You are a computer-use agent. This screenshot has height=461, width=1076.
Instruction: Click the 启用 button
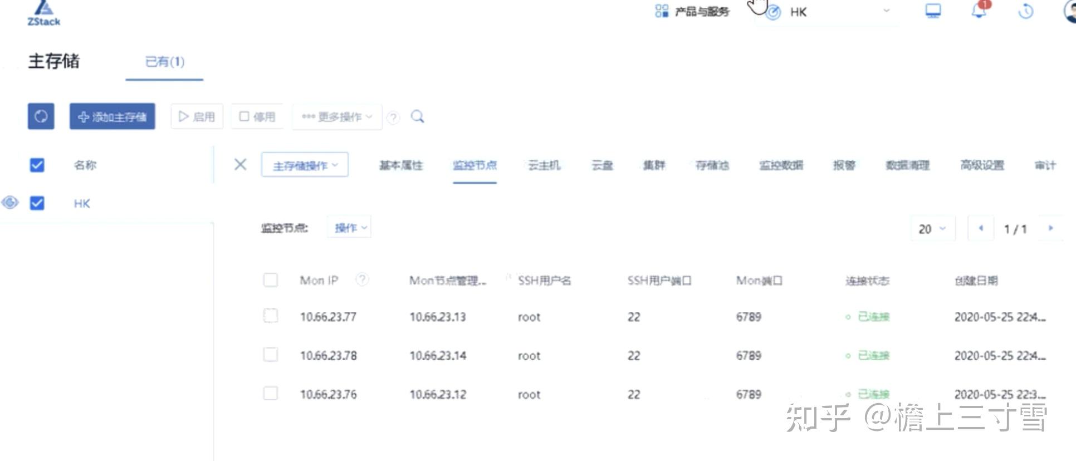coord(197,116)
